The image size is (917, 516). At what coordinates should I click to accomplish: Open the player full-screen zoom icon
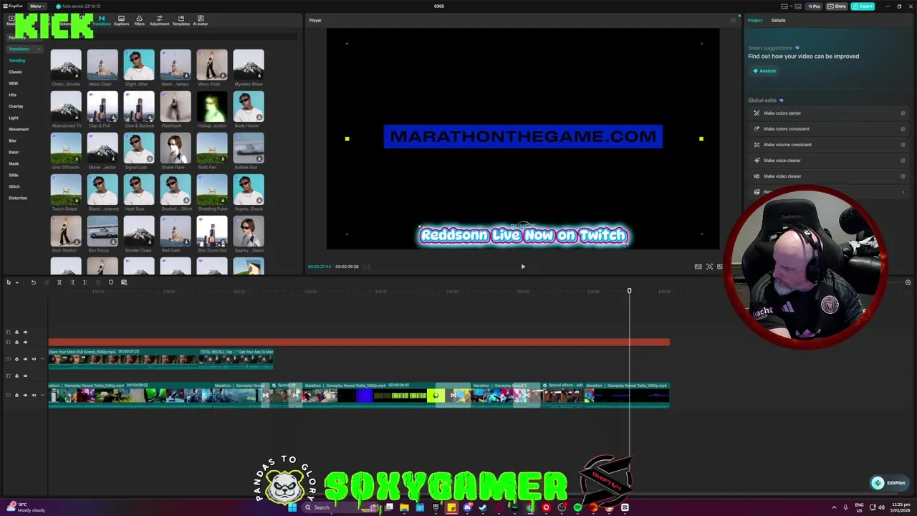[709, 267]
